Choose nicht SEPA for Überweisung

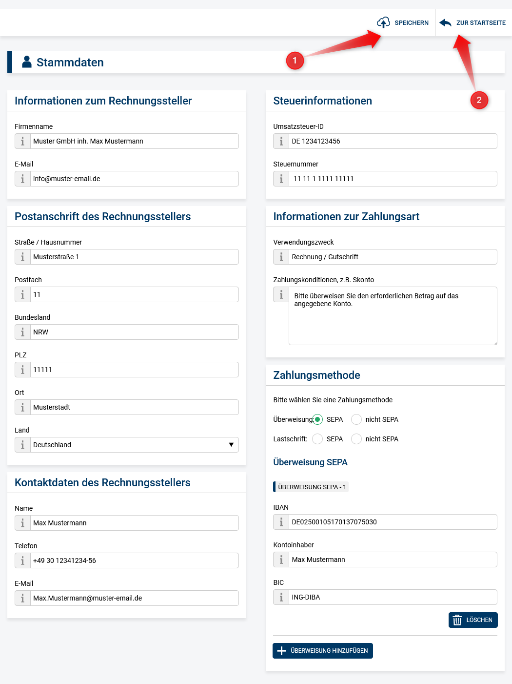coord(356,419)
